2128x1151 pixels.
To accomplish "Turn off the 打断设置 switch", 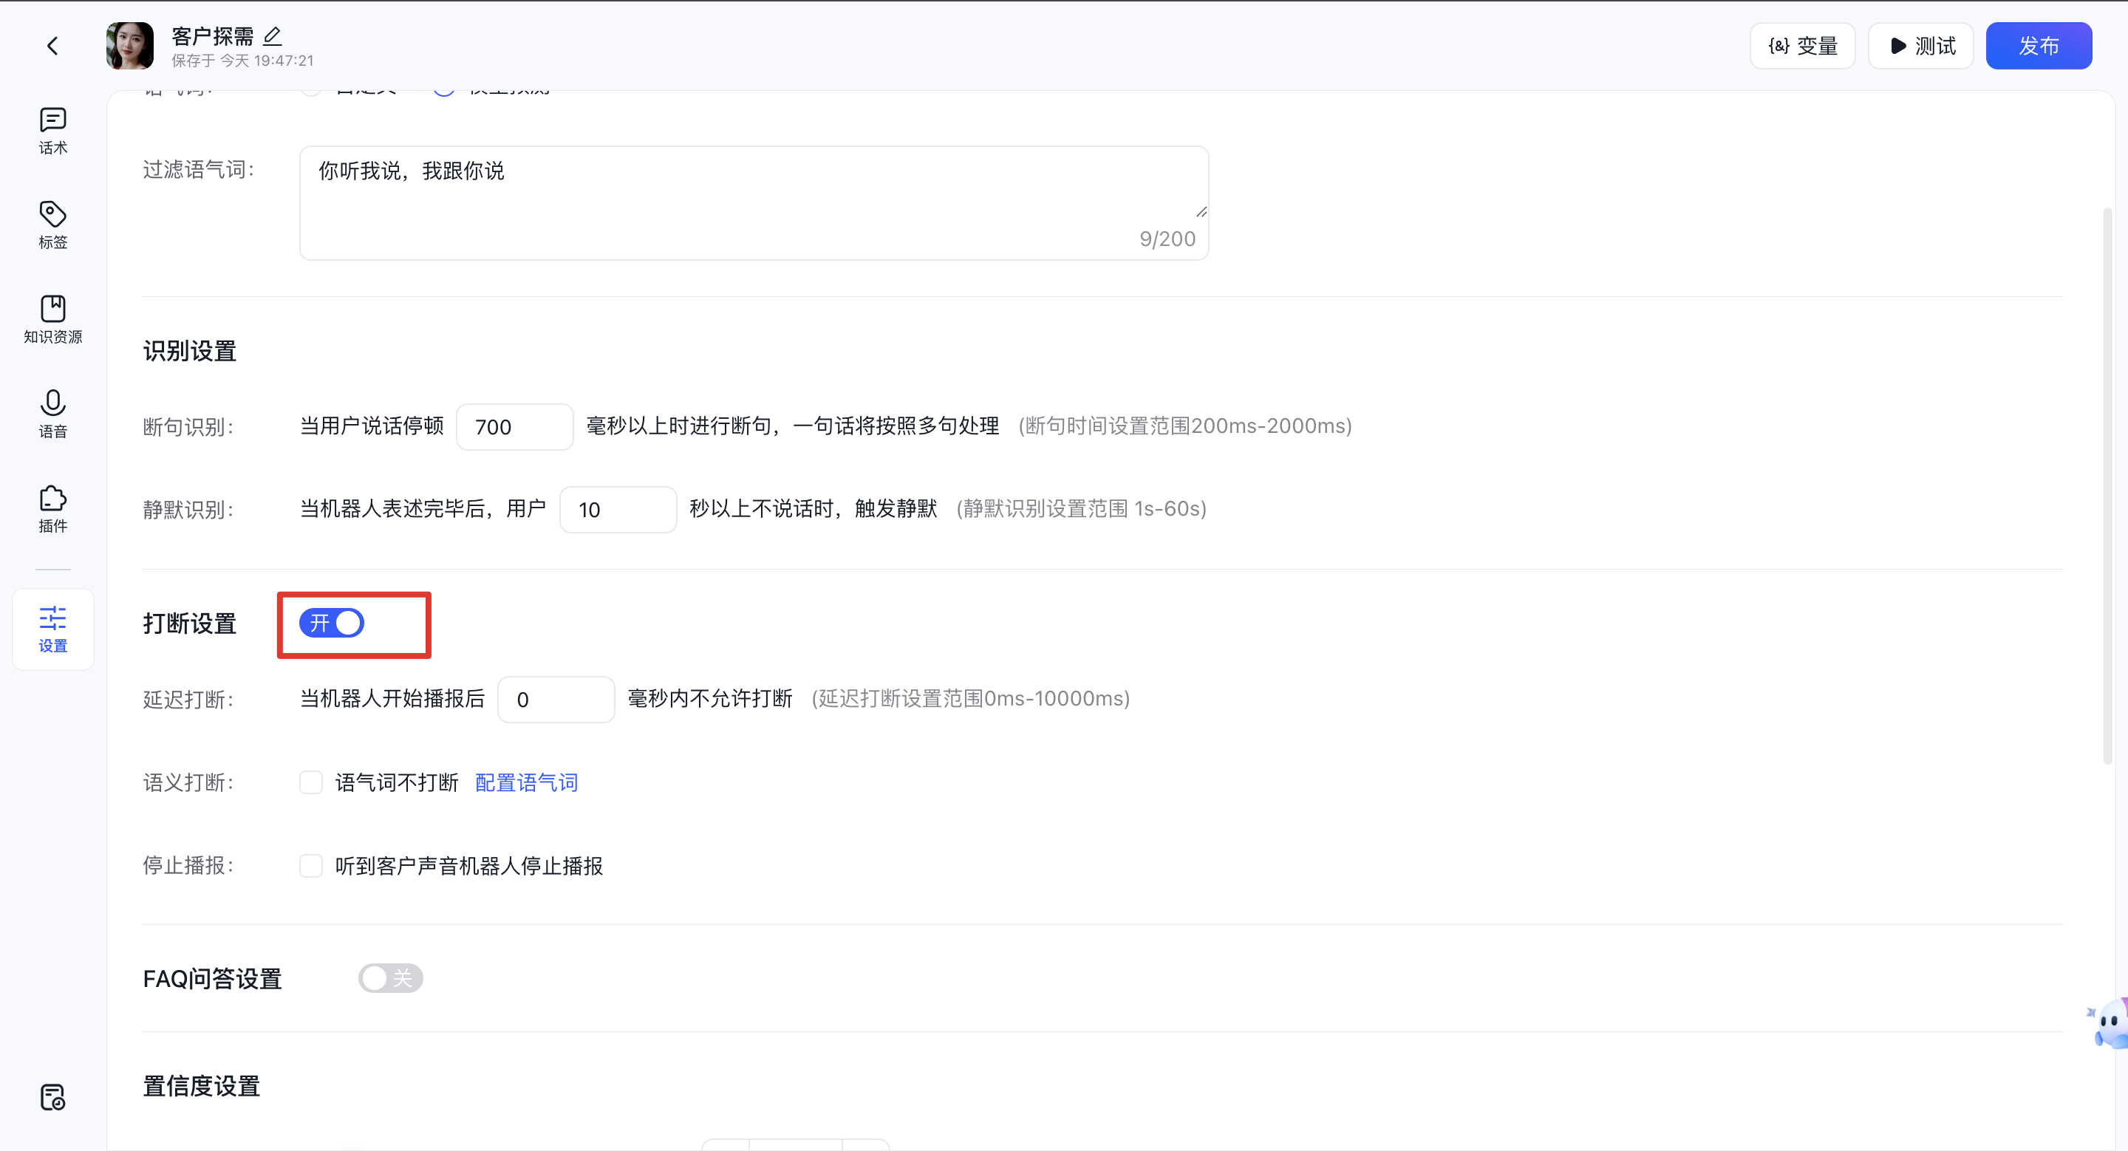I will pos(331,624).
